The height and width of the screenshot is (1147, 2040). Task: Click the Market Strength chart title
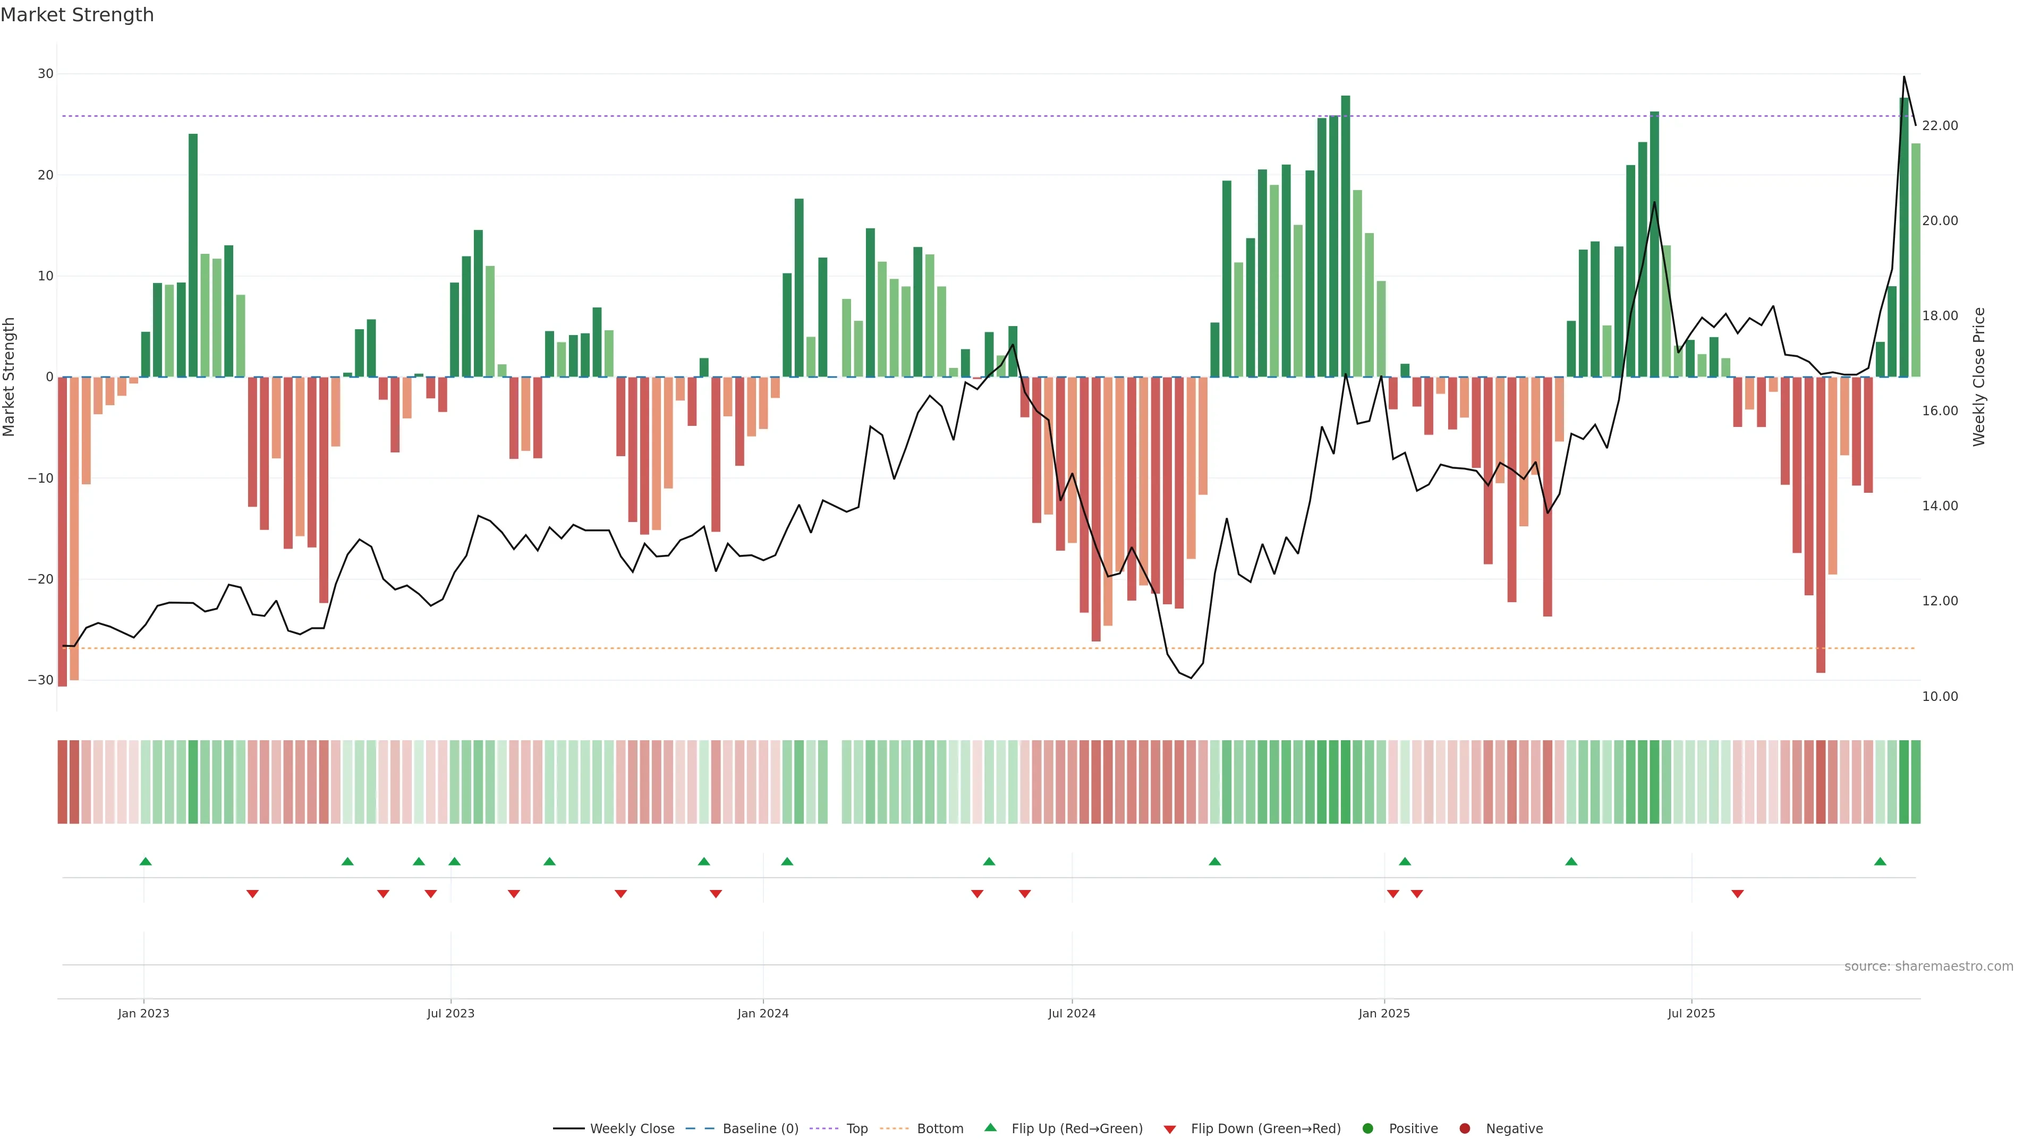[x=77, y=15]
